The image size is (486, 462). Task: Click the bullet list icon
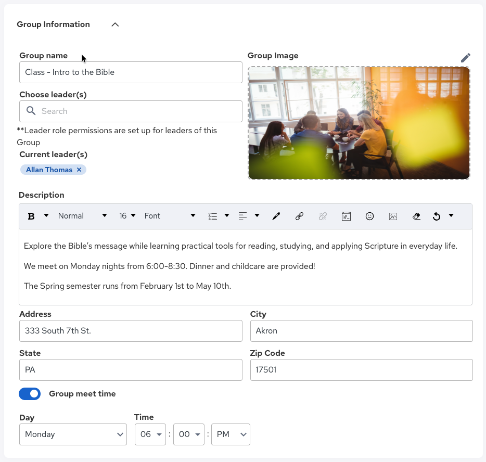[213, 216]
